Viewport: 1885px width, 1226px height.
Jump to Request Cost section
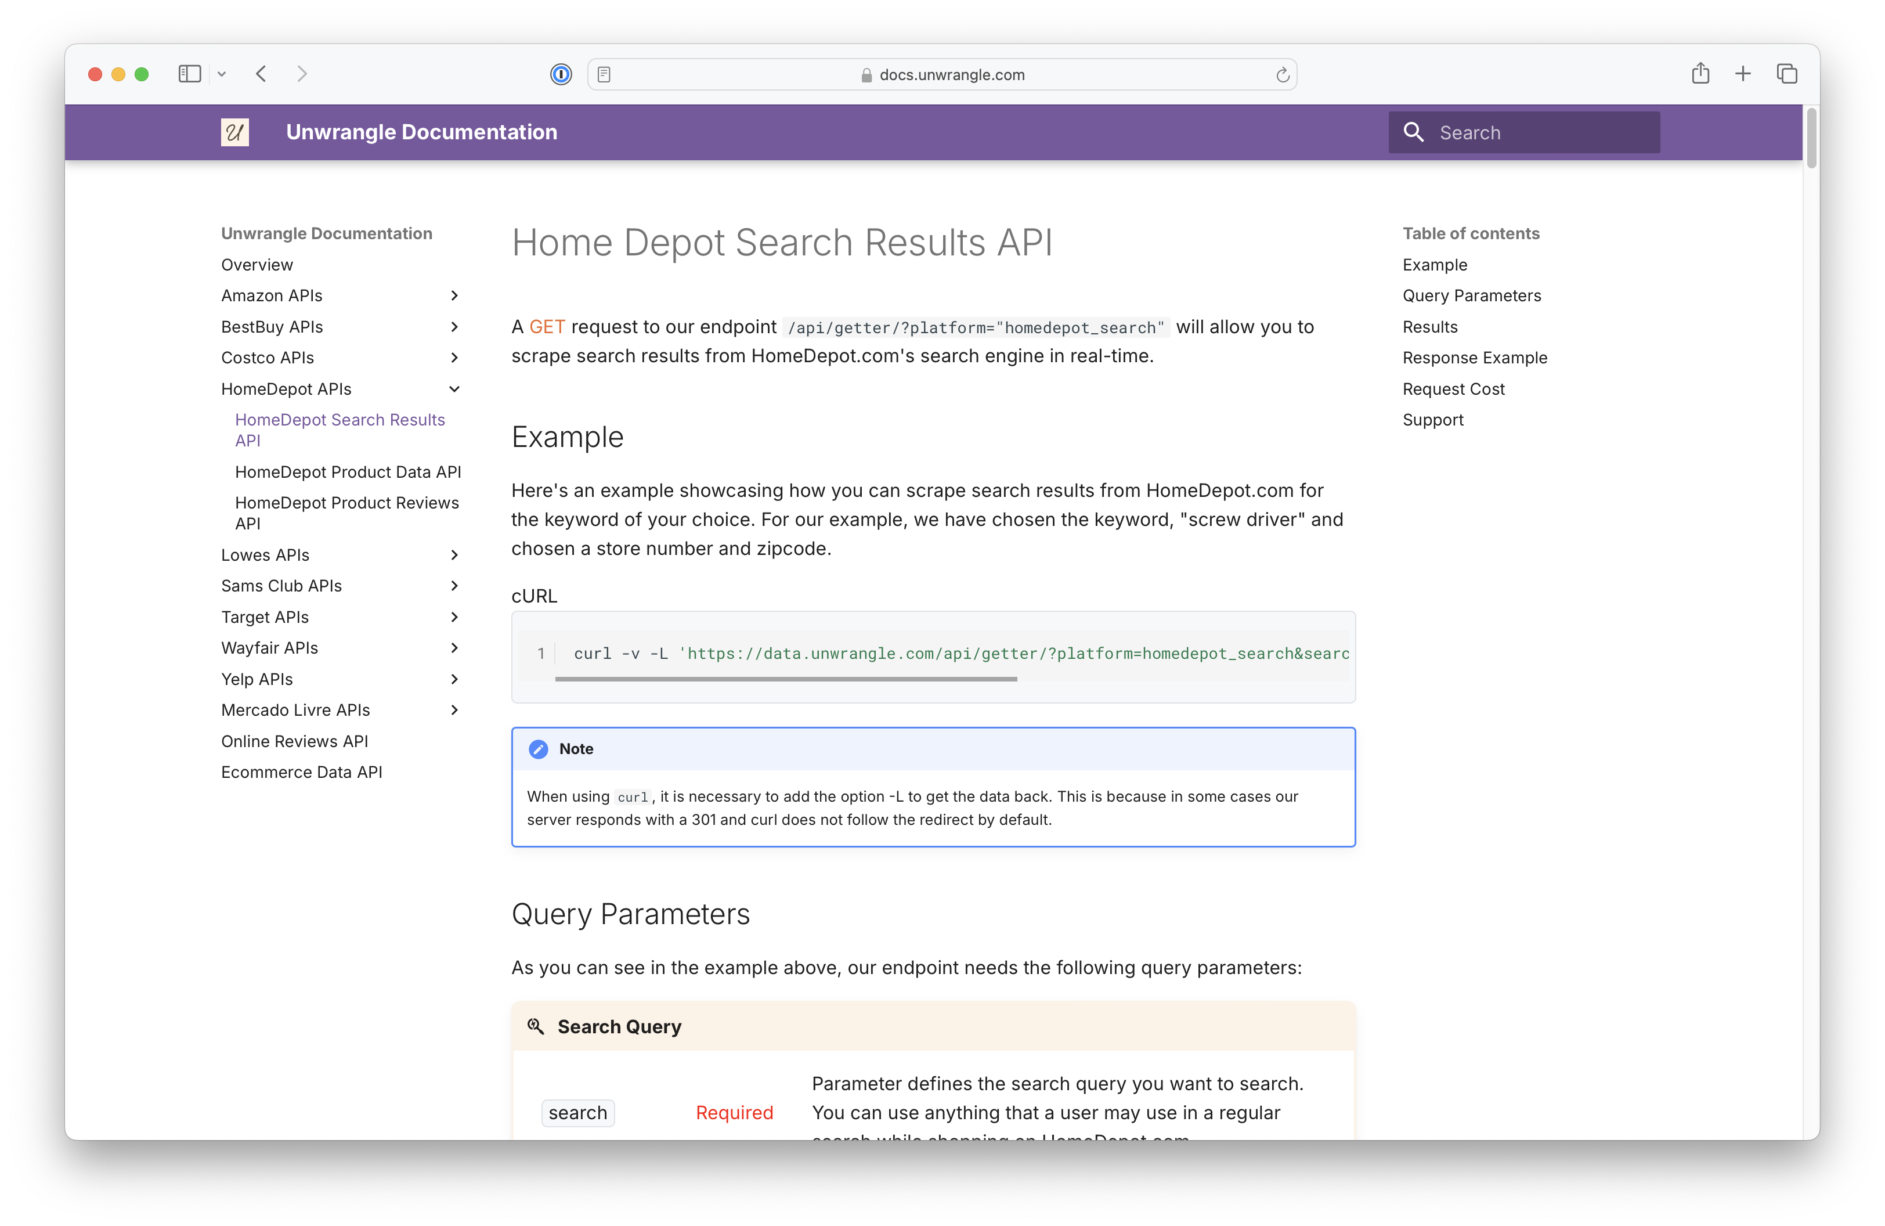[x=1453, y=389]
